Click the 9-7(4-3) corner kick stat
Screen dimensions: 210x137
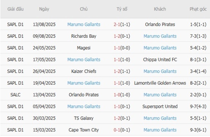point(198,106)
